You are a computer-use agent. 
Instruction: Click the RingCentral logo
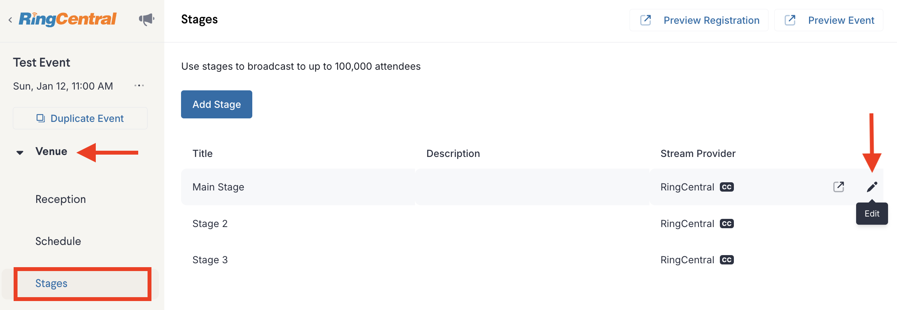coord(67,19)
